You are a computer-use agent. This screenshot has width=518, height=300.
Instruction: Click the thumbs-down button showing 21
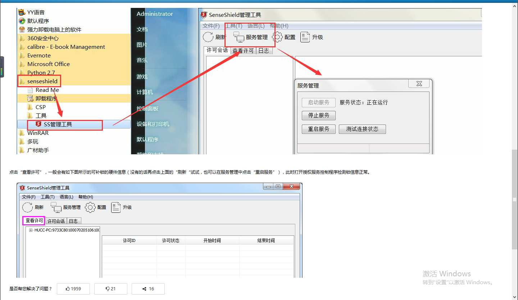pos(111,289)
